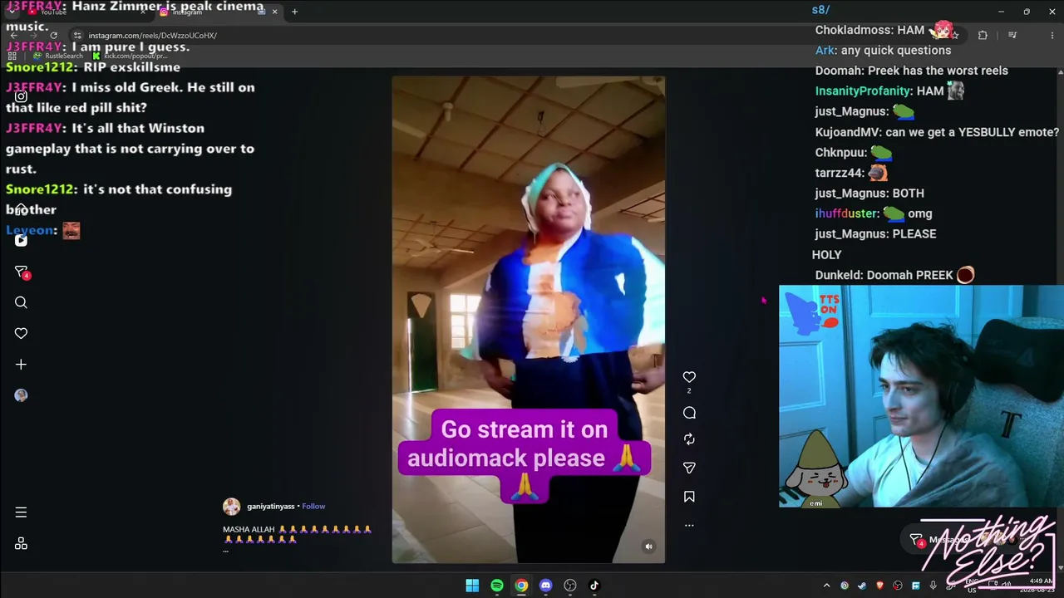
Task: Open a new browser tab
Action: click(294, 12)
